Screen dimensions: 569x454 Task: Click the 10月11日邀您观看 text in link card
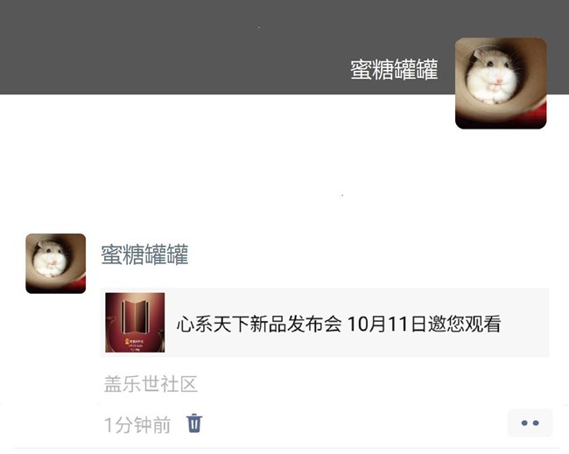pos(425,324)
